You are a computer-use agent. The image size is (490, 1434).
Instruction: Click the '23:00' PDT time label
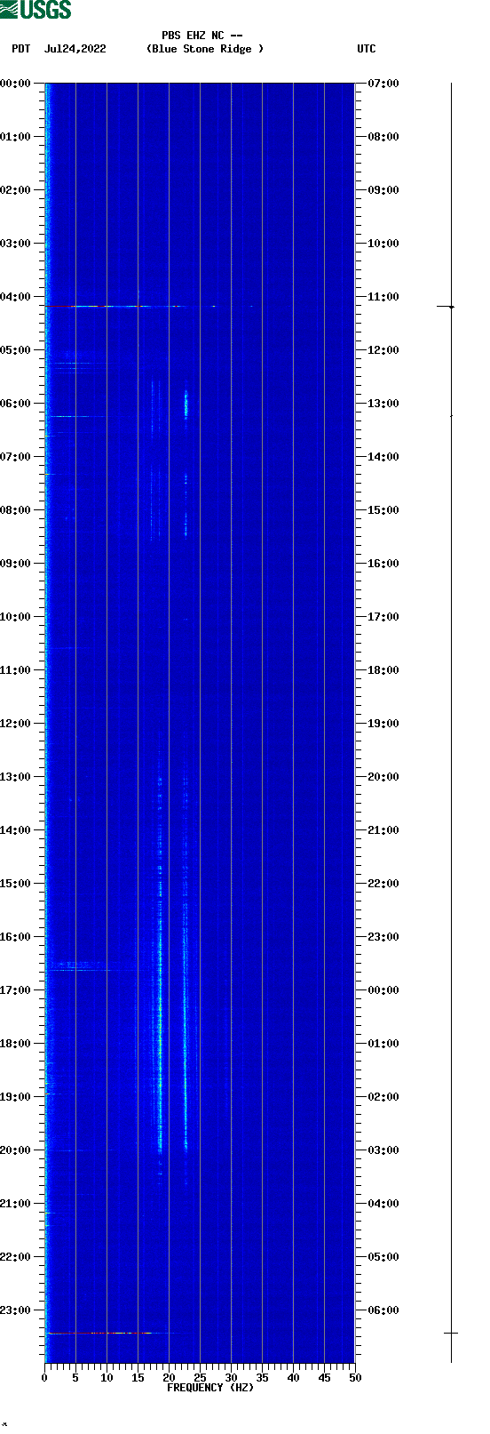(x=16, y=1310)
